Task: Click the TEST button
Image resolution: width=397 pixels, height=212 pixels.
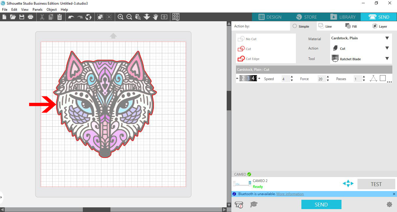Action: coord(376,184)
